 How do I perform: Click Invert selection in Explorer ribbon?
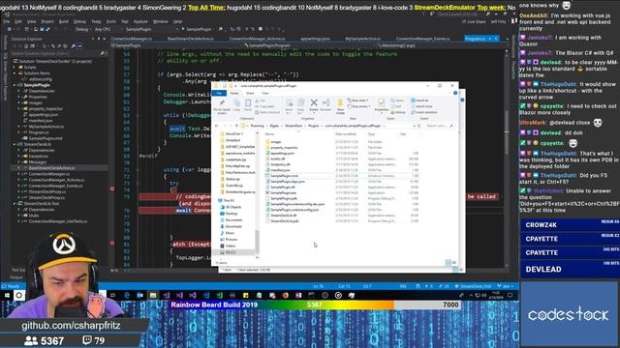coord(424,112)
